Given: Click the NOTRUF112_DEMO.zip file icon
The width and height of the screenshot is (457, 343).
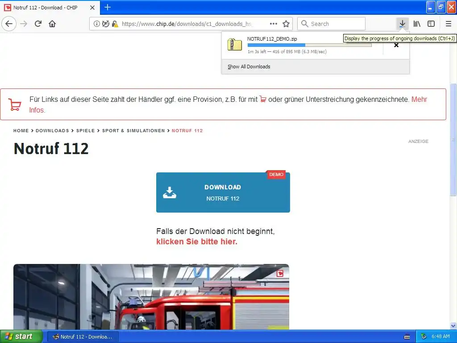Looking at the screenshot, I should (x=235, y=45).
